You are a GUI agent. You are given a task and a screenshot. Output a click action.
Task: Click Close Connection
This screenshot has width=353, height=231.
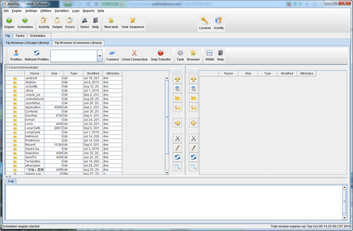pyautogui.click(x=134, y=55)
